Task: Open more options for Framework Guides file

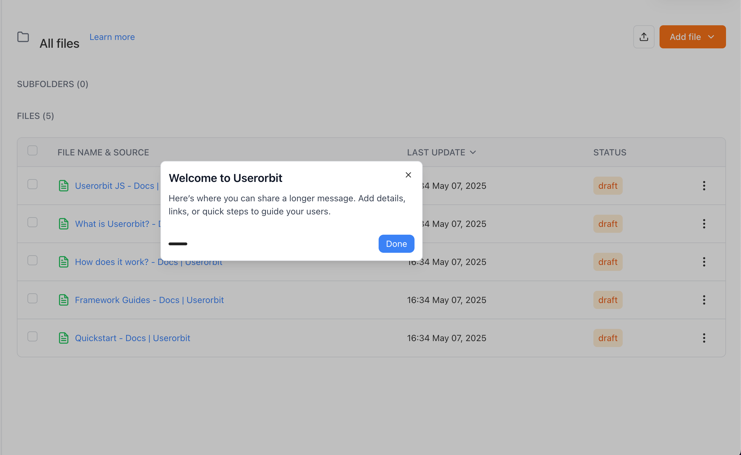Action: (x=704, y=300)
